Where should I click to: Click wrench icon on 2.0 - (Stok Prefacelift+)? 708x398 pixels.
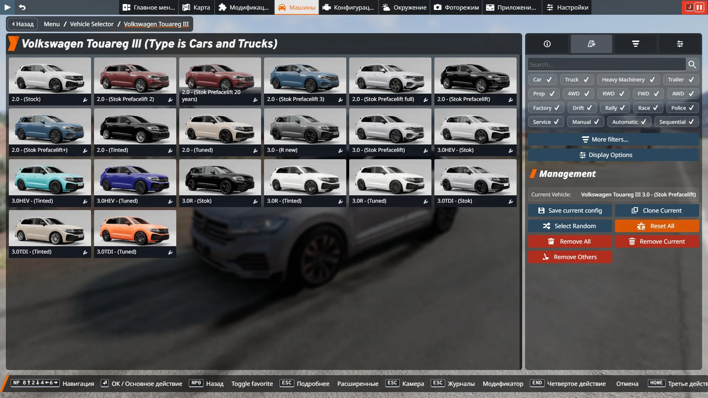pos(85,151)
